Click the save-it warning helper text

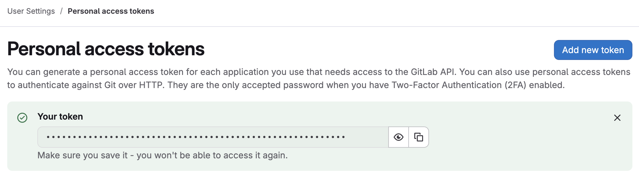point(162,155)
